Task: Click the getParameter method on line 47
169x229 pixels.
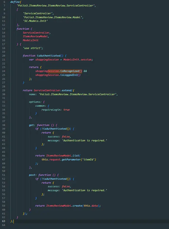Action: tap(71, 160)
